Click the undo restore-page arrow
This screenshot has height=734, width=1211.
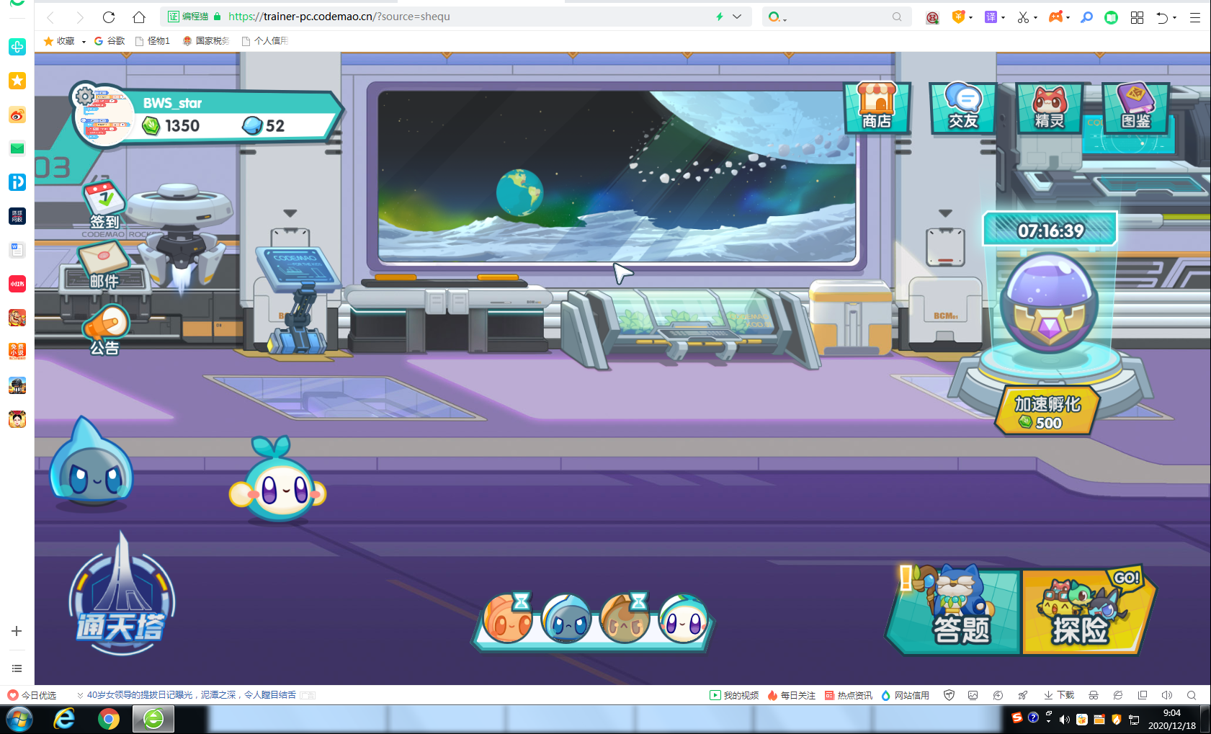tap(1162, 17)
